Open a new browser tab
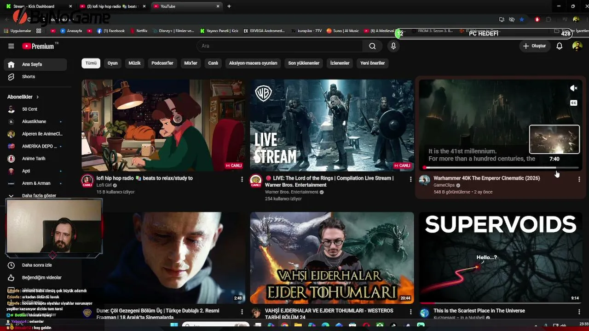Viewport: 589px width, 331px height. pyautogui.click(x=229, y=6)
